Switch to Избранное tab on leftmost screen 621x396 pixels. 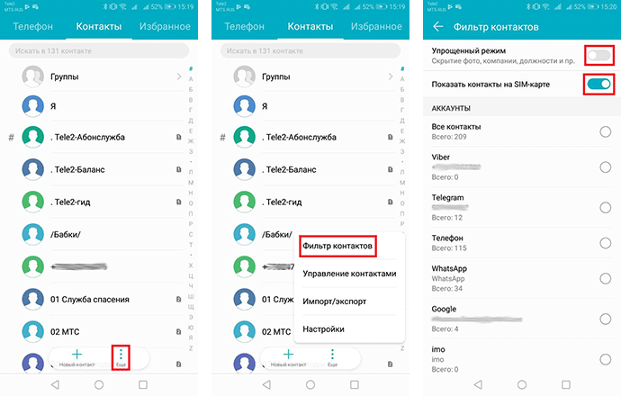pyautogui.click(x=168, y=27)
